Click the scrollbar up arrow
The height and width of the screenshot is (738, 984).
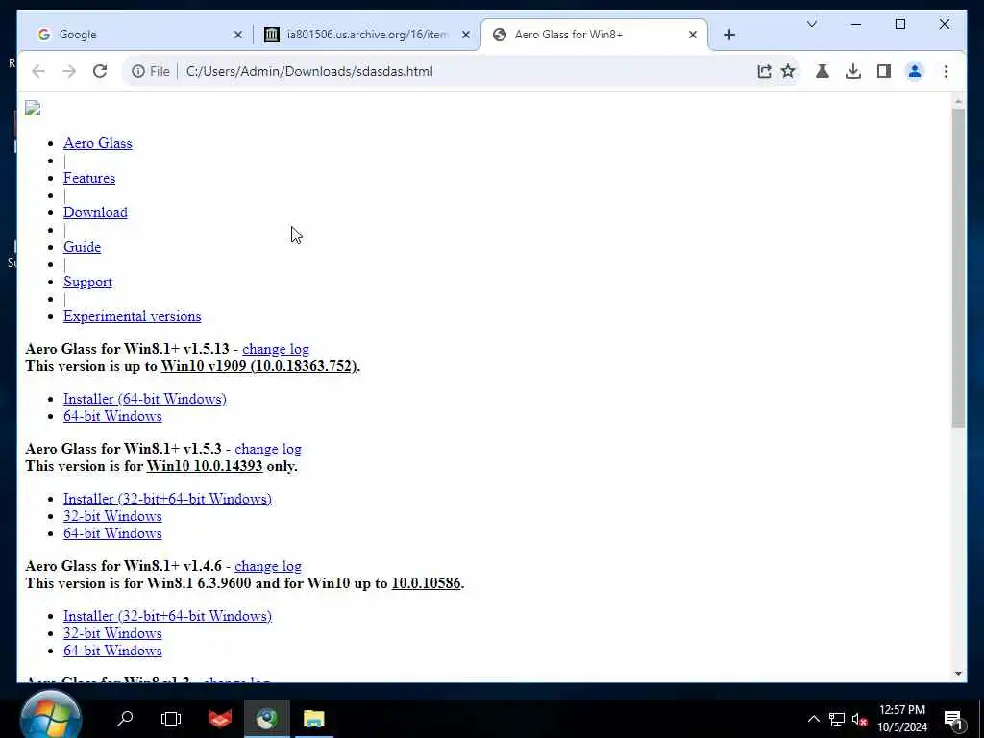(958, 101)
